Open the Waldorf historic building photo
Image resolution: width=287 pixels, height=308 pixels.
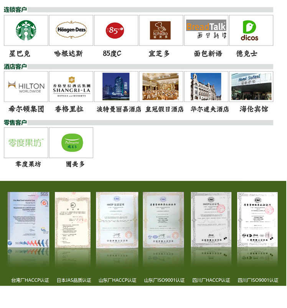click(206, 86)
